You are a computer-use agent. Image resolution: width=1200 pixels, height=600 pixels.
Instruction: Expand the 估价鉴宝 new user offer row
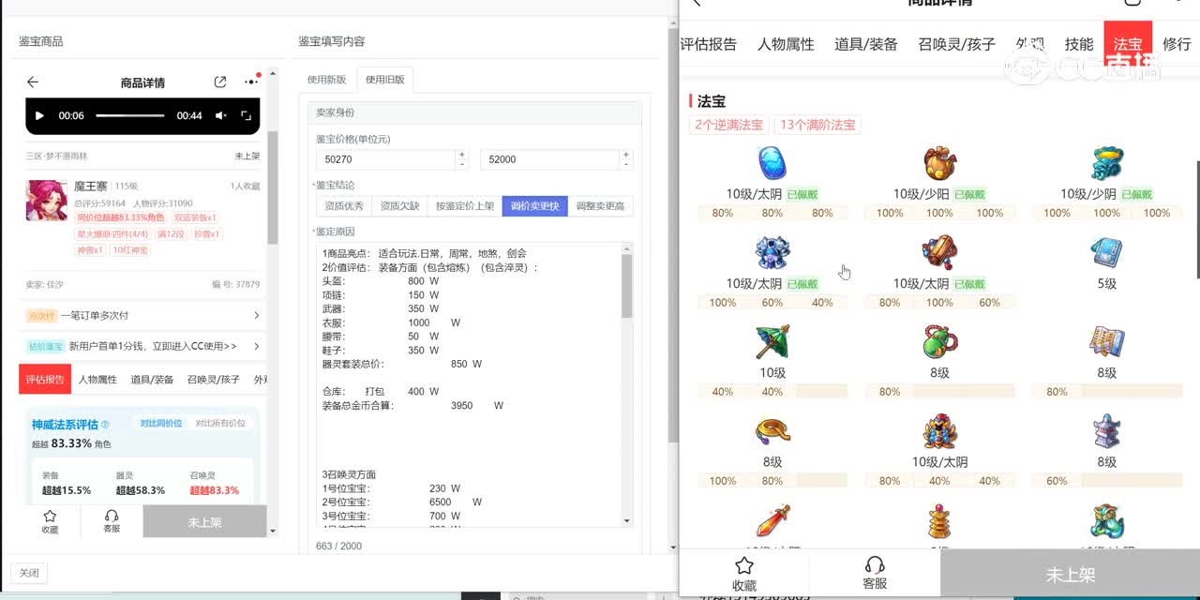(x=142, y=346)
